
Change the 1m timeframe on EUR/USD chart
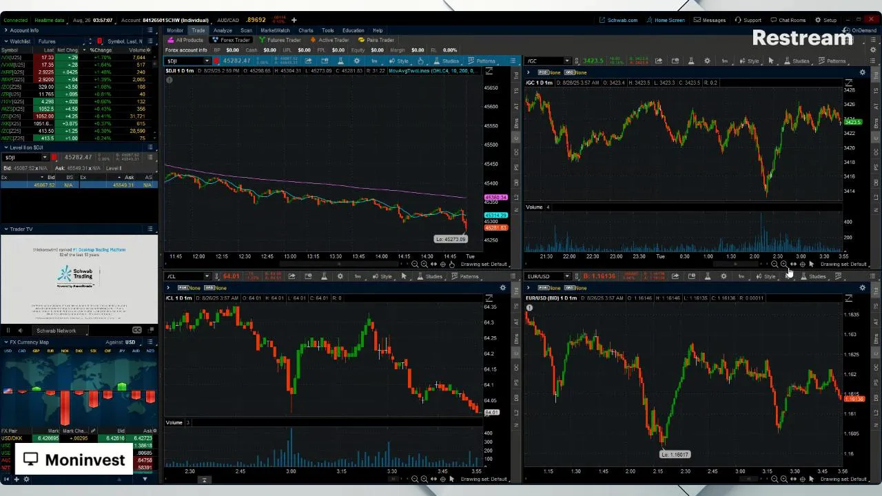(x=741, y=276)
